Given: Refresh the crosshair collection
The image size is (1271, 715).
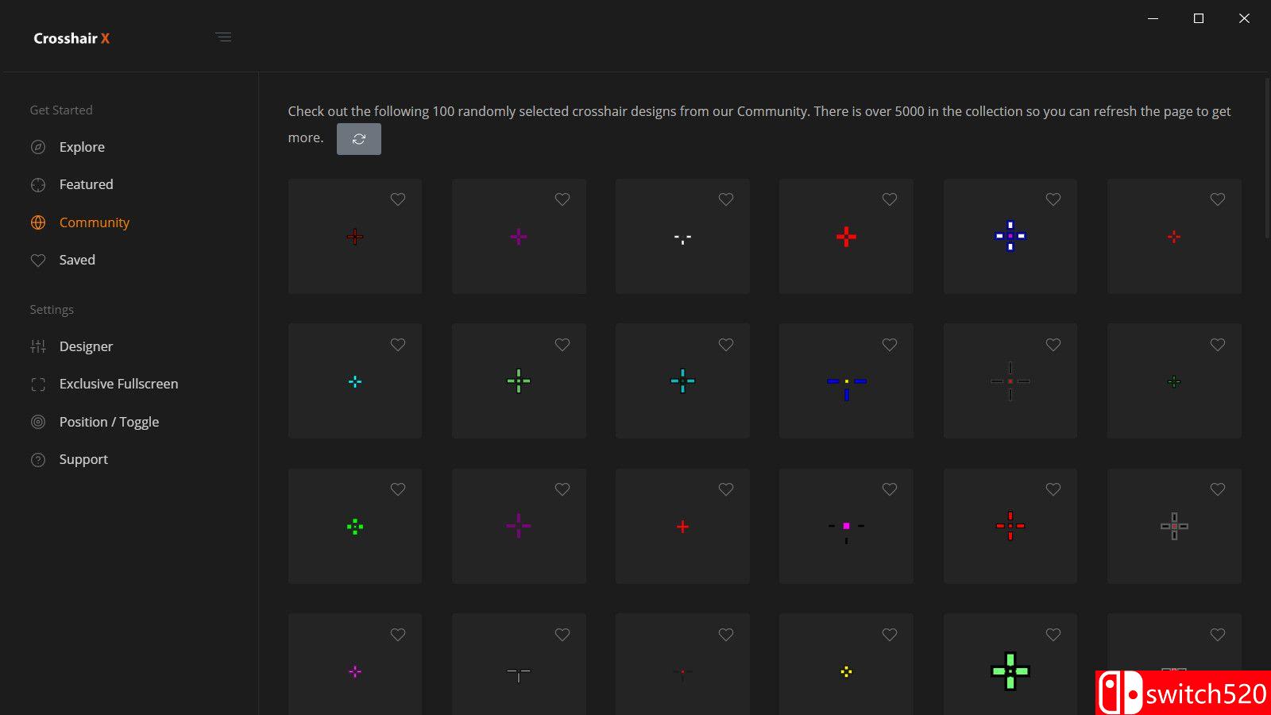Looking at the screenshot, I should pyautogui.click(x=359, y=138).
